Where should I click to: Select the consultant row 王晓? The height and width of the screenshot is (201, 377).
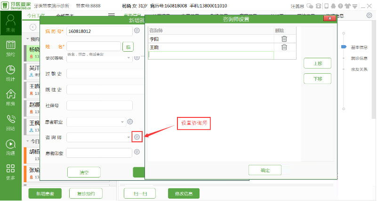pyautogui.click(x=211, y=47)
